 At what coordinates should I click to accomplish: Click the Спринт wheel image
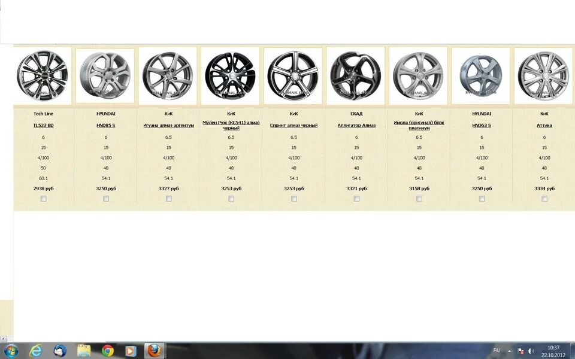293,76
